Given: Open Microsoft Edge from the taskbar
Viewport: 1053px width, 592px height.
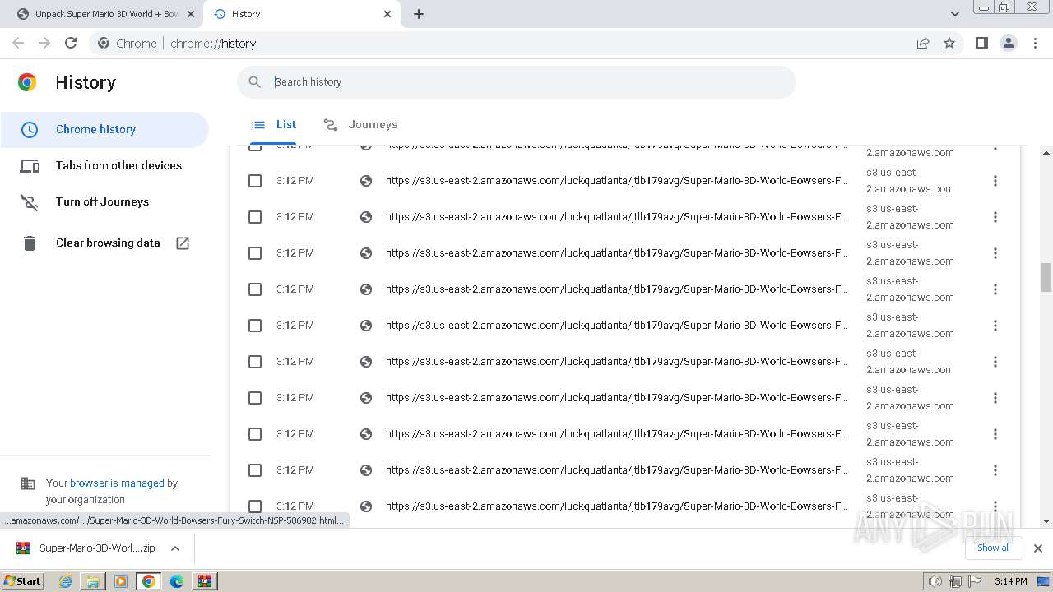Looking at the screenshot, I should point(177,581).
